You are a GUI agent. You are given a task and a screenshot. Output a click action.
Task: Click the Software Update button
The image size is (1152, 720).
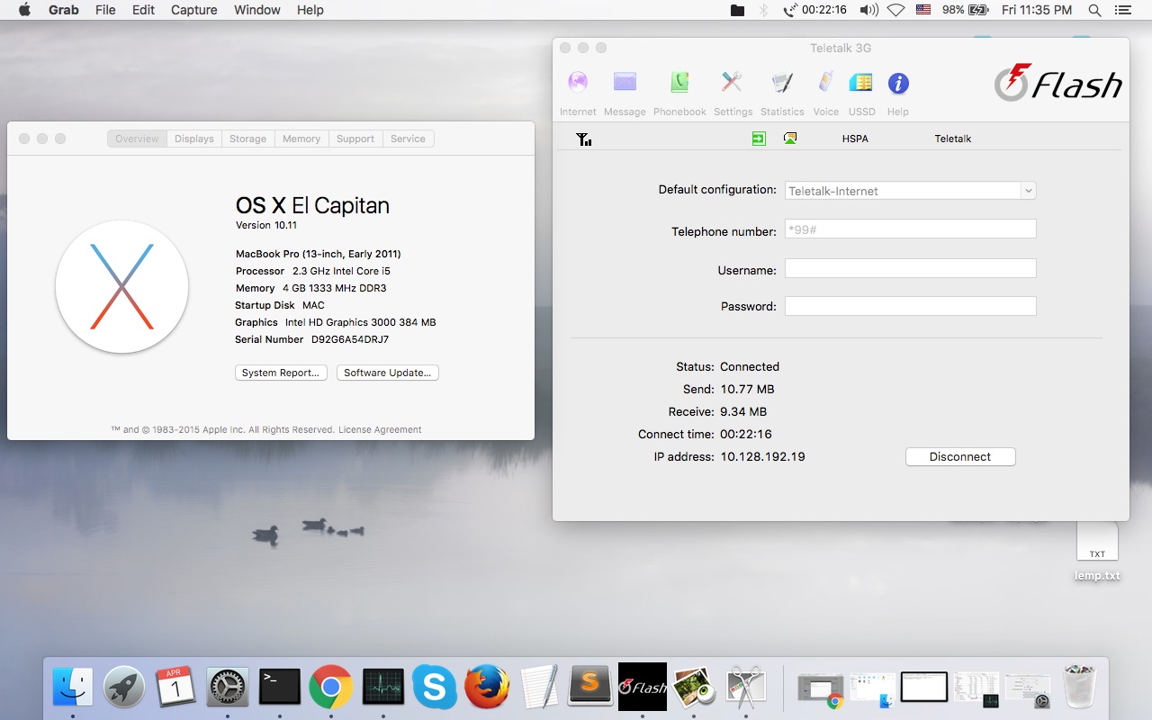coord(387,373)
